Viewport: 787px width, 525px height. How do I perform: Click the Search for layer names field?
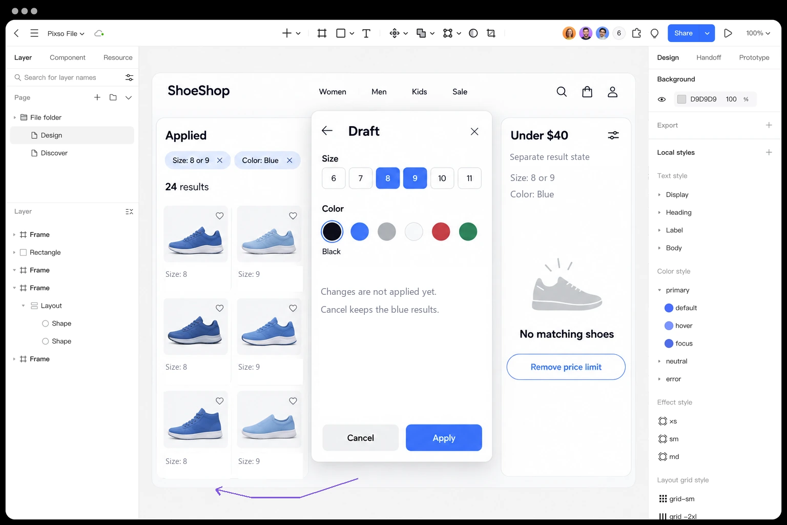pyautogui.click(x=69, y=77)
